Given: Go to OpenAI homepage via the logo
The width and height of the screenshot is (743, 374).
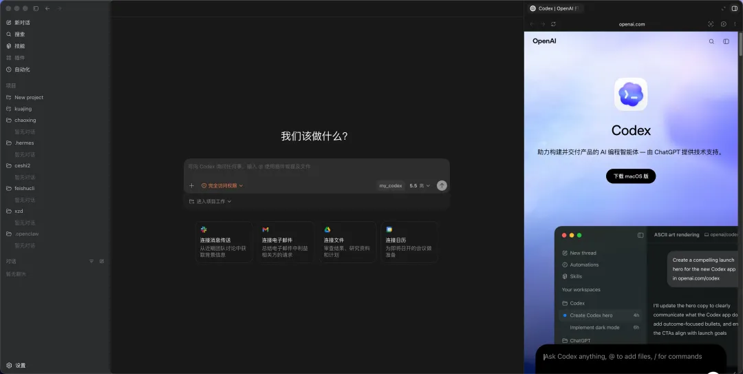Looking at the screenshot, I should (544, 41).
